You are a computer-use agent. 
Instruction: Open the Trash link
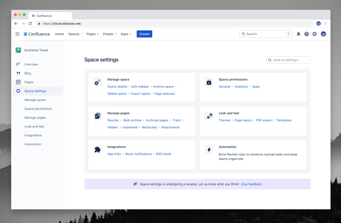point(177,120)
